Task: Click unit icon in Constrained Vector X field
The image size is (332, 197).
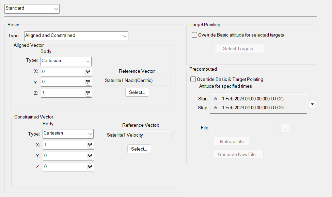Action: pos(90,145)
